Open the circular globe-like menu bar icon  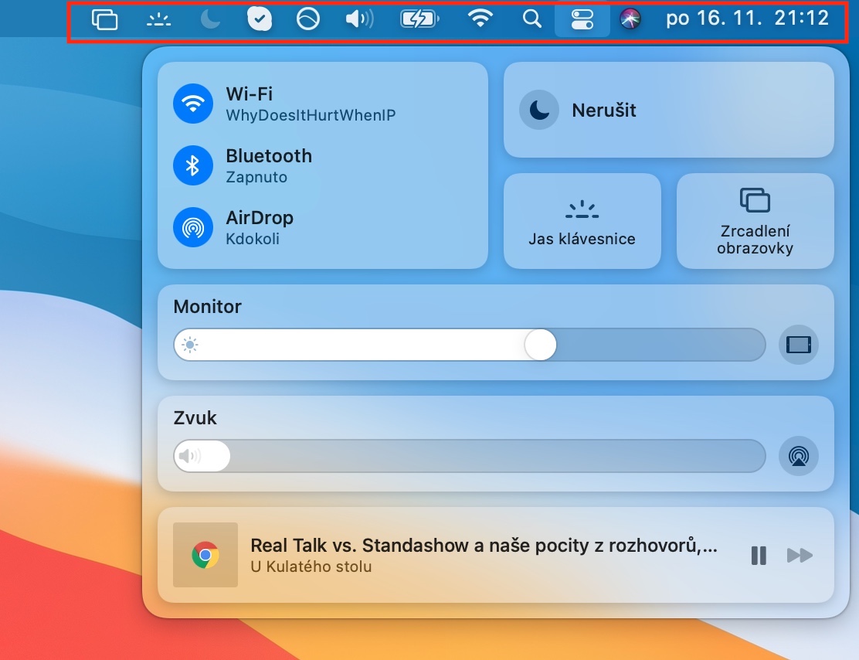coord(308,19)
